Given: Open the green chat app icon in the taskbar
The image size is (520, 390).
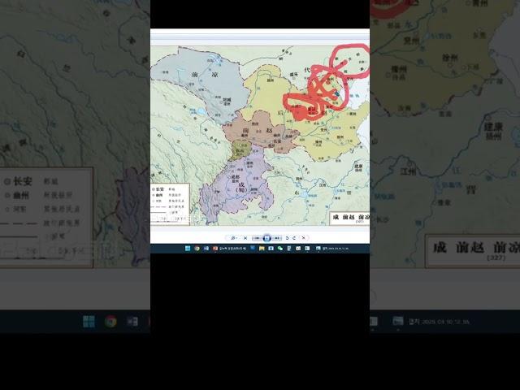Looking at the screenshot, I should click(279, 249).
